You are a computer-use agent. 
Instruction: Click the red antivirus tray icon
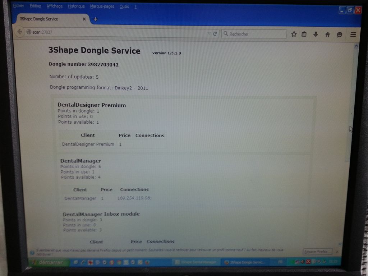pyautogui.click(x=308, y=262)
